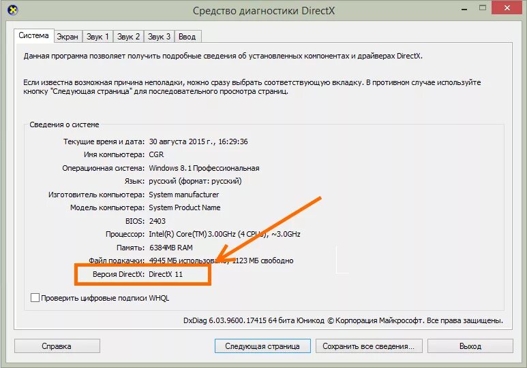Click the Версия DirectX label

(x=118, y=274)
